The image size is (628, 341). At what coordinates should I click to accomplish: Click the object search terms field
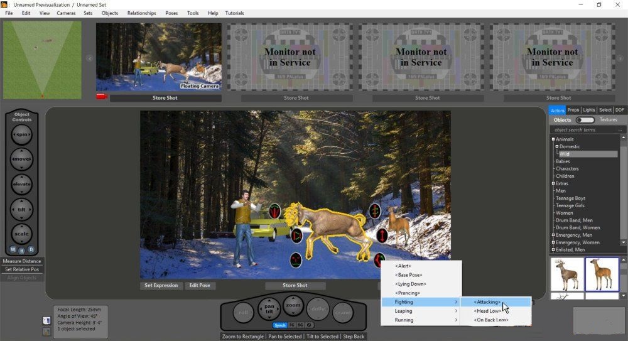coord(584,130)
